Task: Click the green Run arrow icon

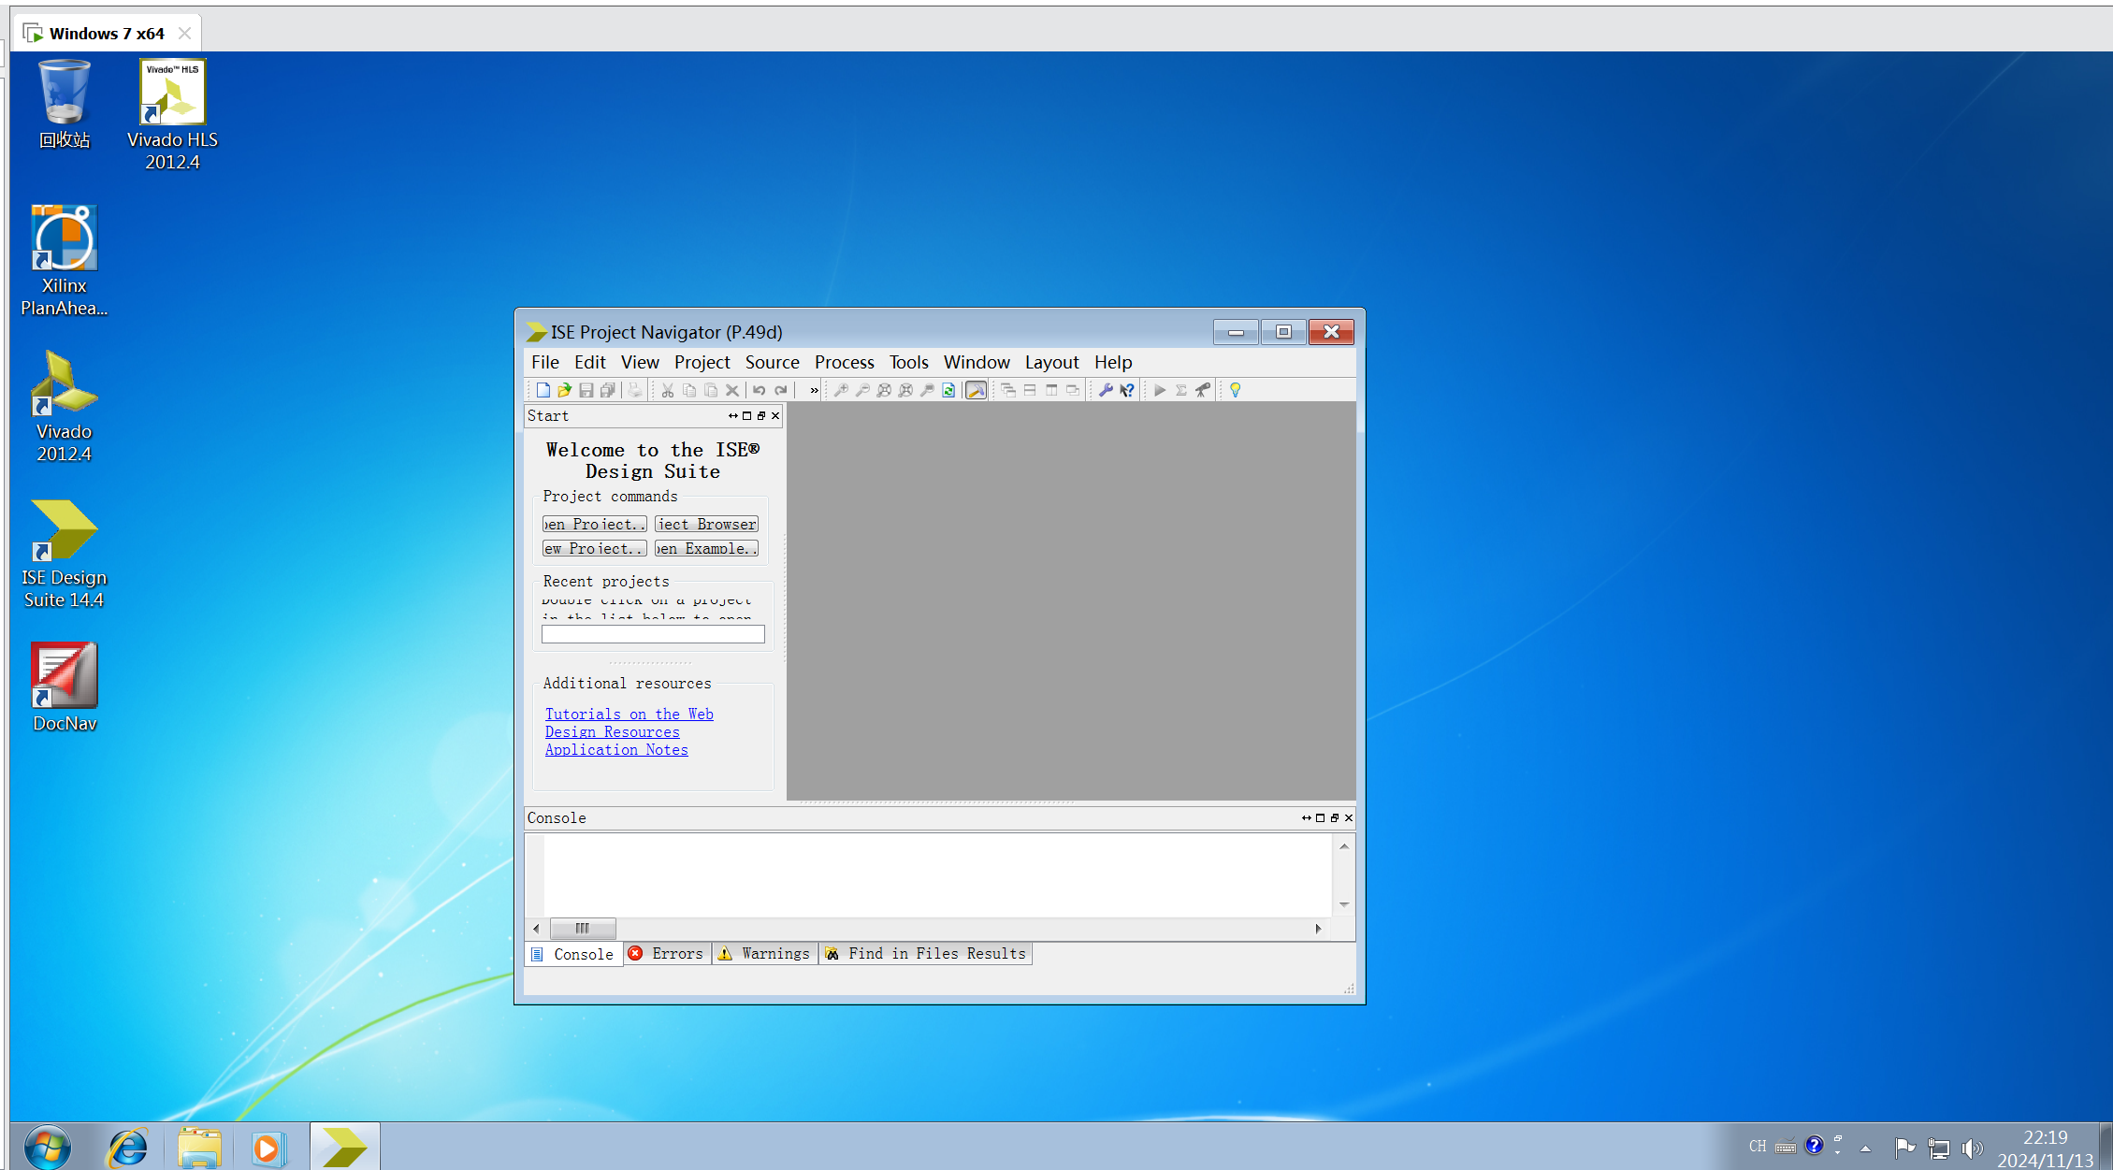Action: click(1160, 390)
